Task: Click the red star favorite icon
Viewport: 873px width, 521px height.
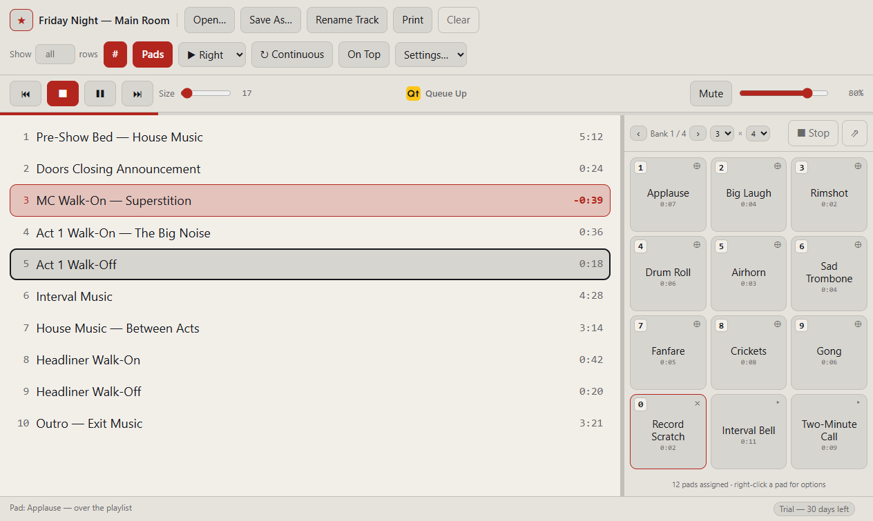Action: (x=21, y=20)
